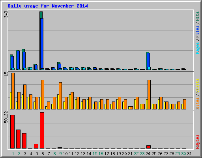Select the orange visits bar for day 1

click(13, 91)
